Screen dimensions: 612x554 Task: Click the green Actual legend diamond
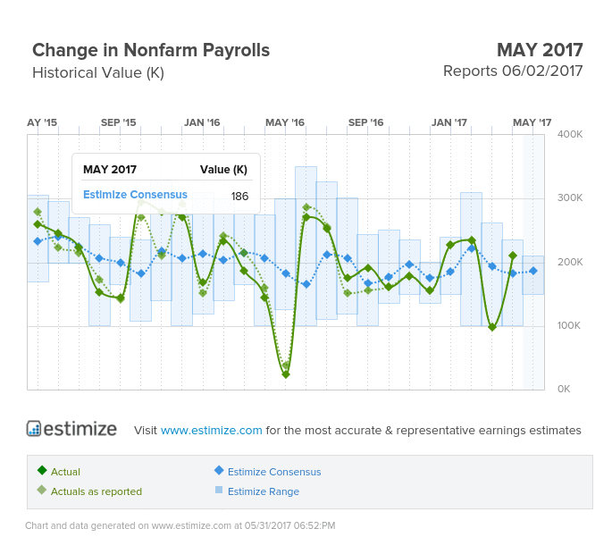click(x=42, y=470)
